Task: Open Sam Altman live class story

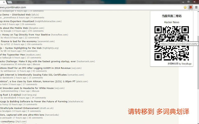Action: pos(38,82)
